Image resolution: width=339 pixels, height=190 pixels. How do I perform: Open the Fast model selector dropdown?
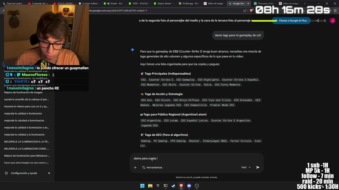point(246,167)
